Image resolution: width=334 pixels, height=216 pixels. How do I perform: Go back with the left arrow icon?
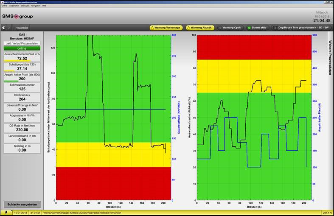point(4,28)
